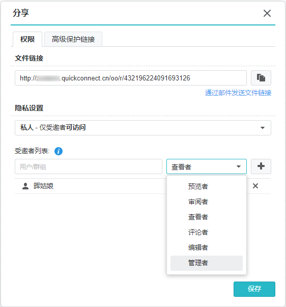This screenshot has height=307, width=286.
Task: Close the 分享 dialog
Action: tap(267, 13)
